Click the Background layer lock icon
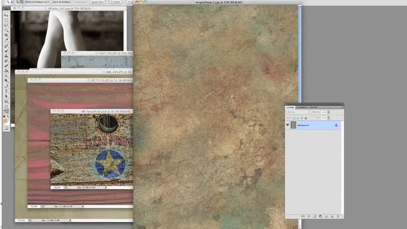 336,125
